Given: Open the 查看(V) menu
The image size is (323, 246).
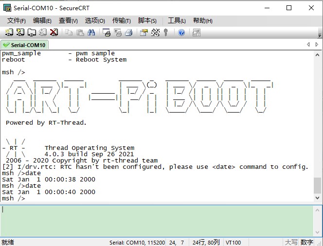Looking at the screenshot, I should pyautogui.click(x=68, y=20).
